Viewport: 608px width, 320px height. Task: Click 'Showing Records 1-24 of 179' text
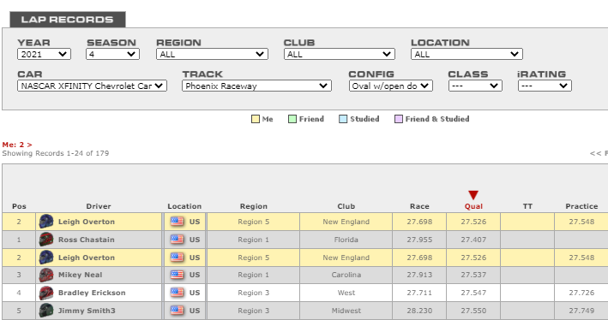(x=56, y=153)
